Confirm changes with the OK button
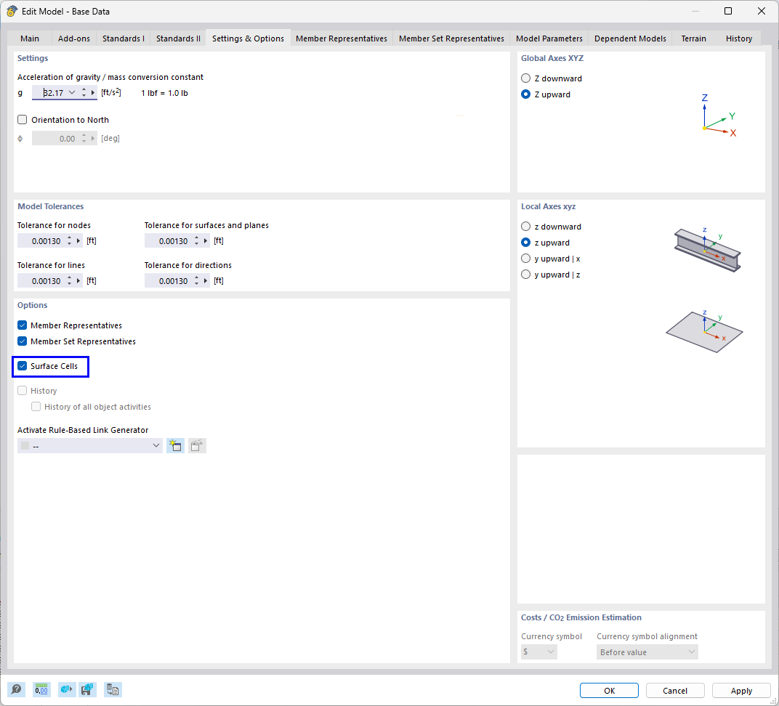The image size is (779, 706). click(609, 690)
